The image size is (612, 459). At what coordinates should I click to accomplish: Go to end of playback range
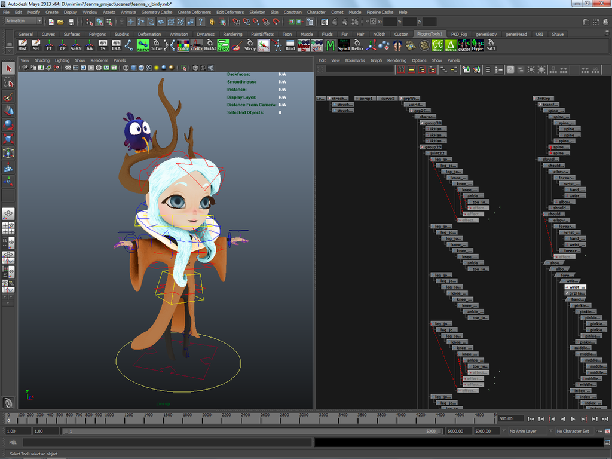(605, 419)
